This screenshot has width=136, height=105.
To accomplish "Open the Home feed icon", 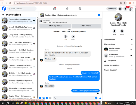I will click(54, 9).
